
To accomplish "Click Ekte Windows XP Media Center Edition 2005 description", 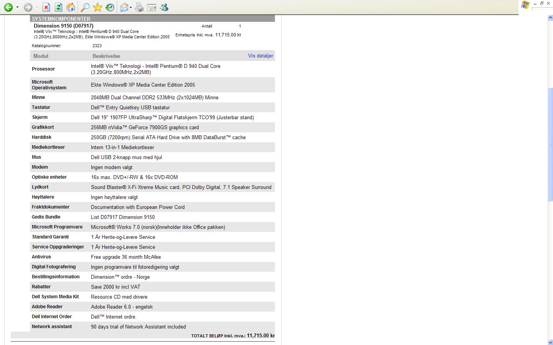I will [x=143, y=85].
